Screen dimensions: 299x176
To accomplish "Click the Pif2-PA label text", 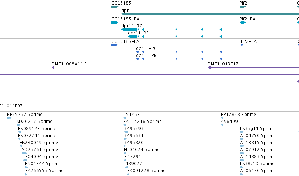I will (x=249, y=41).
